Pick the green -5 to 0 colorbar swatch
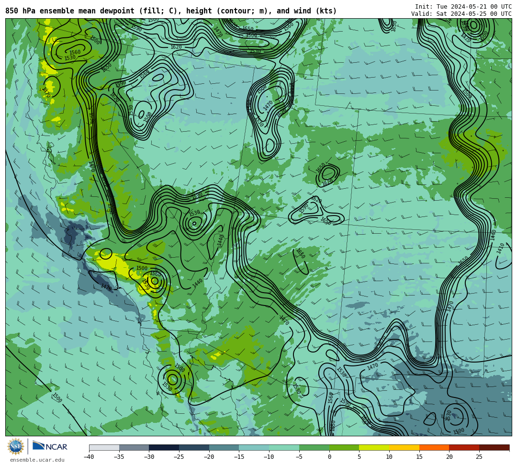This screenshot has width=517, height=466. tap(314, 447)
